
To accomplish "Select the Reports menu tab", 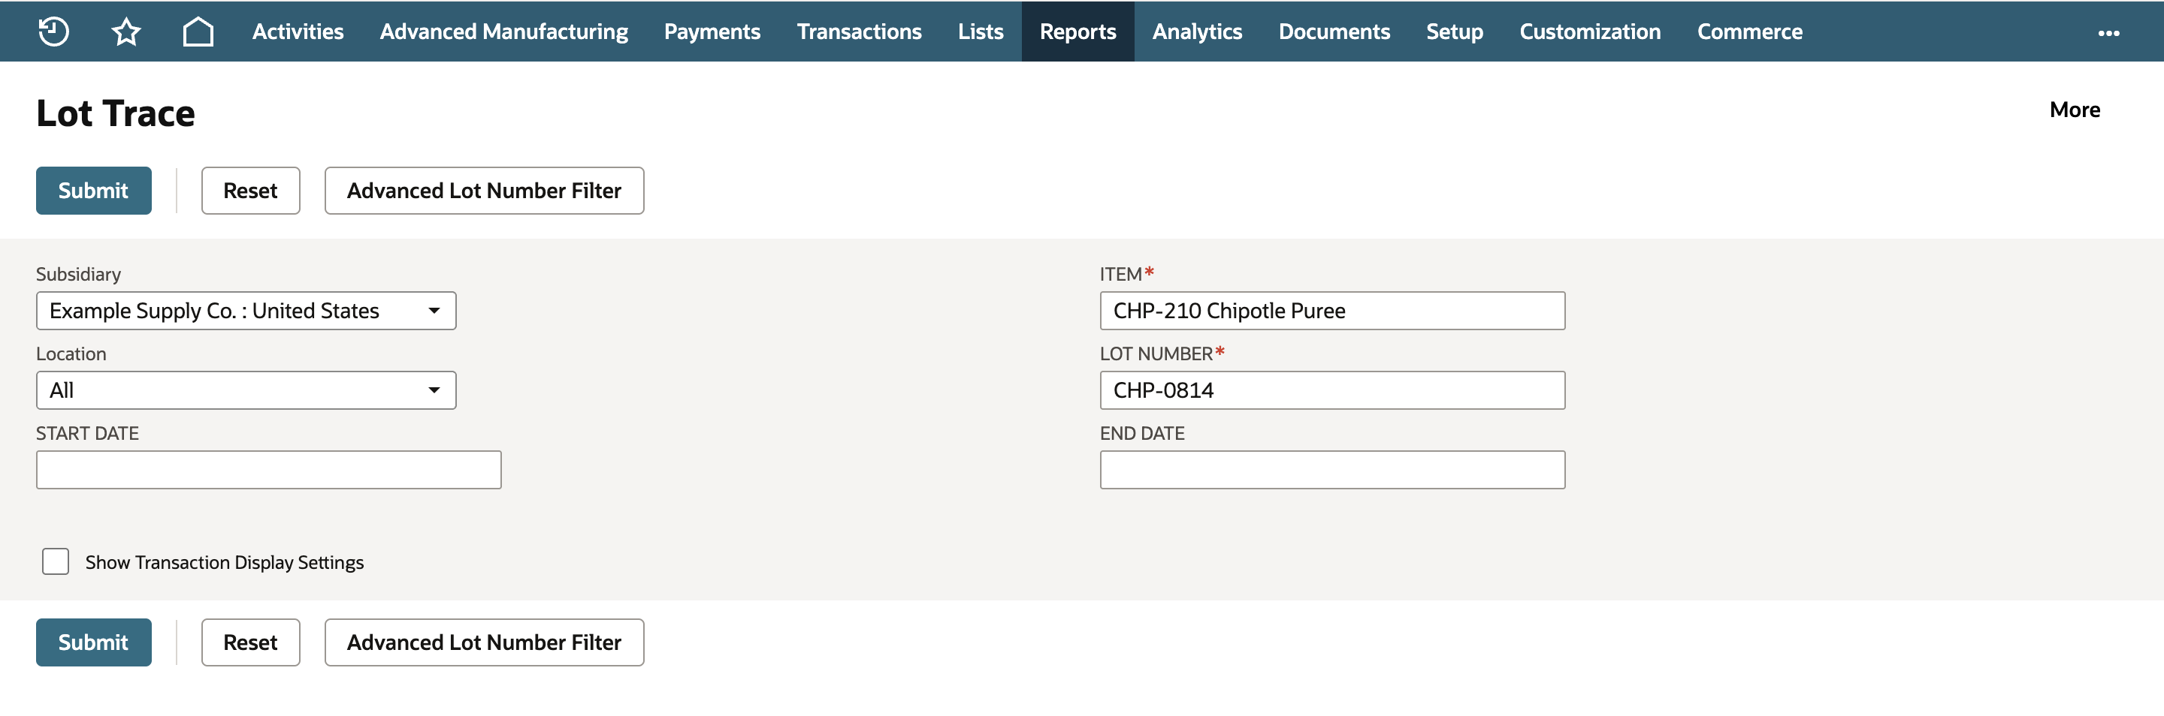I will point(1077,32).
